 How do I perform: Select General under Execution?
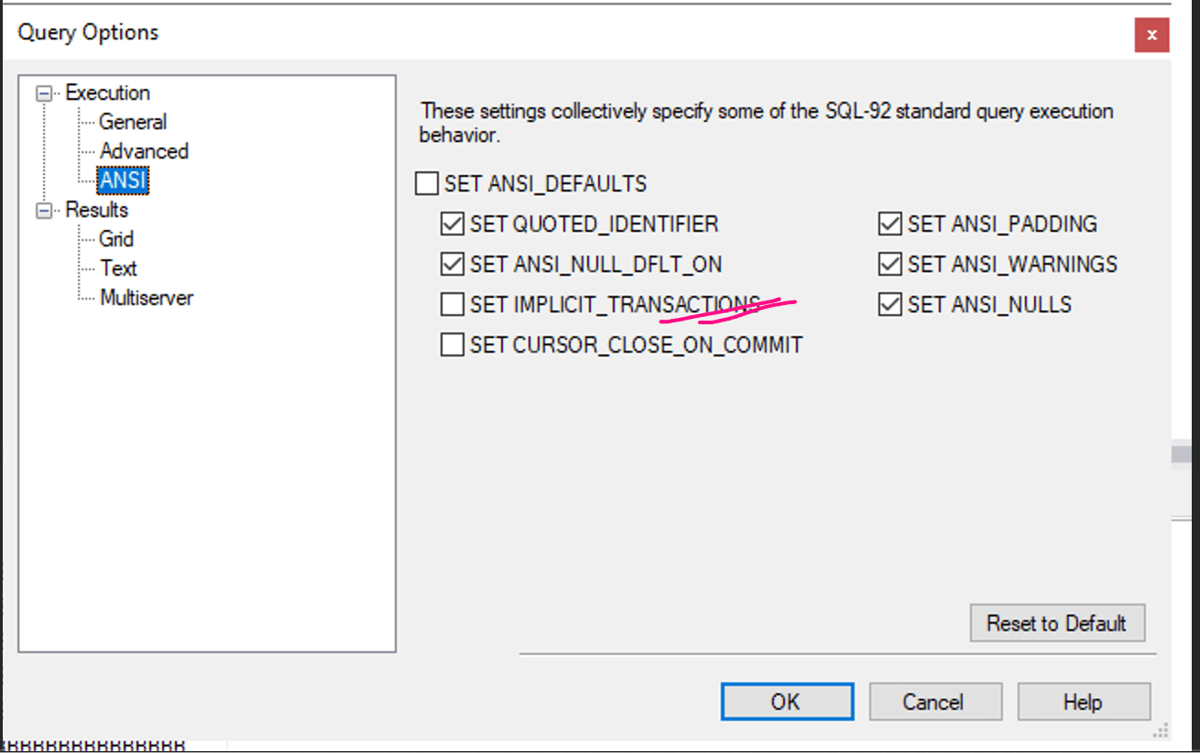(133, 122)
